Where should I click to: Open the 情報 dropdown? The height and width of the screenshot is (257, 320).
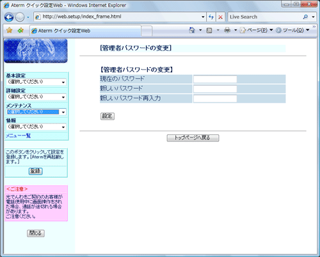point(36,127)
